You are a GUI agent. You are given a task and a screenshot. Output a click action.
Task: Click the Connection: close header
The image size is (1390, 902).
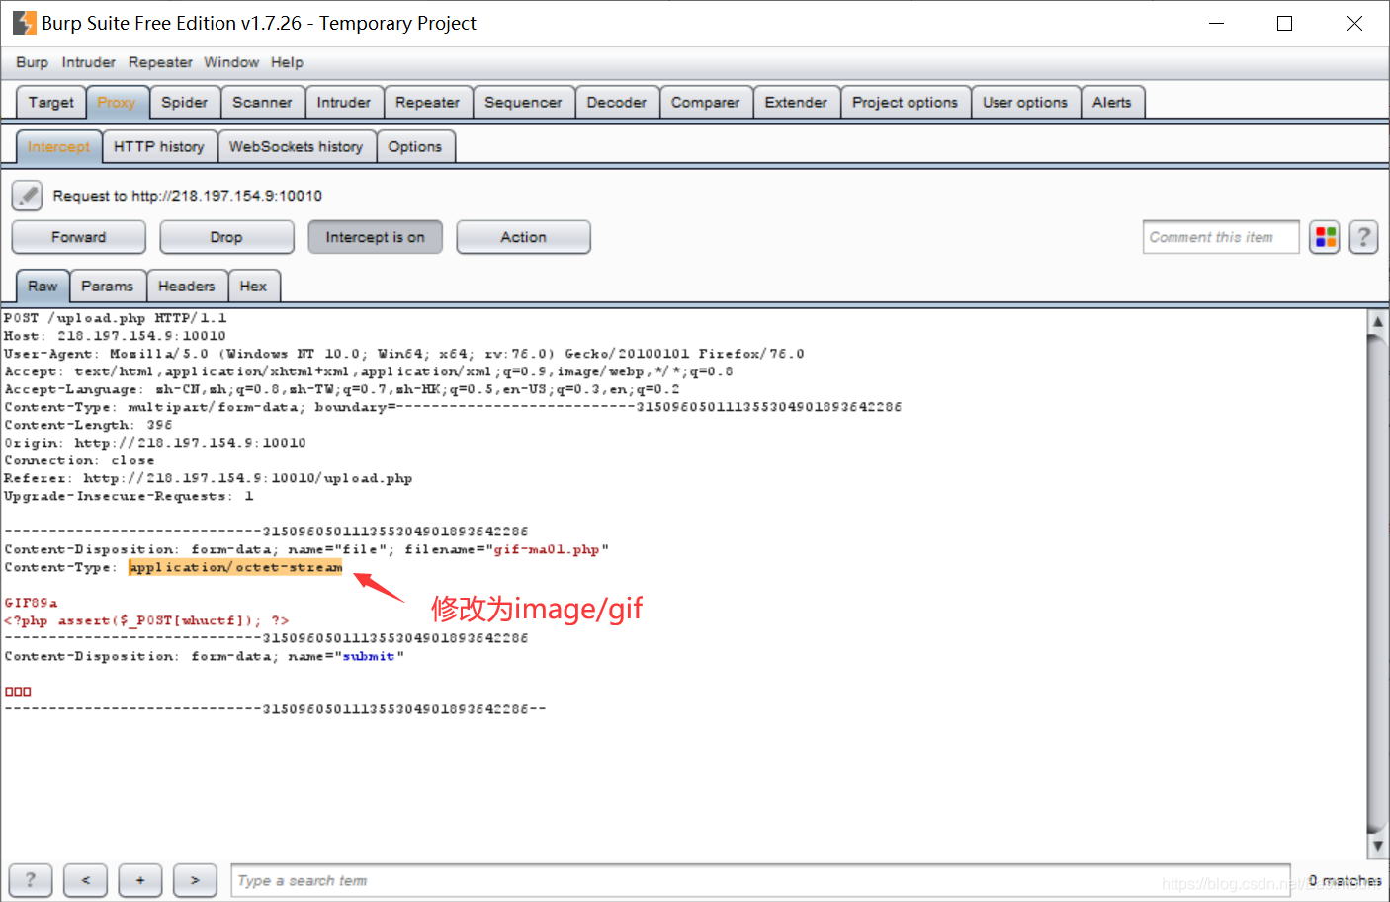click(79, 460)
